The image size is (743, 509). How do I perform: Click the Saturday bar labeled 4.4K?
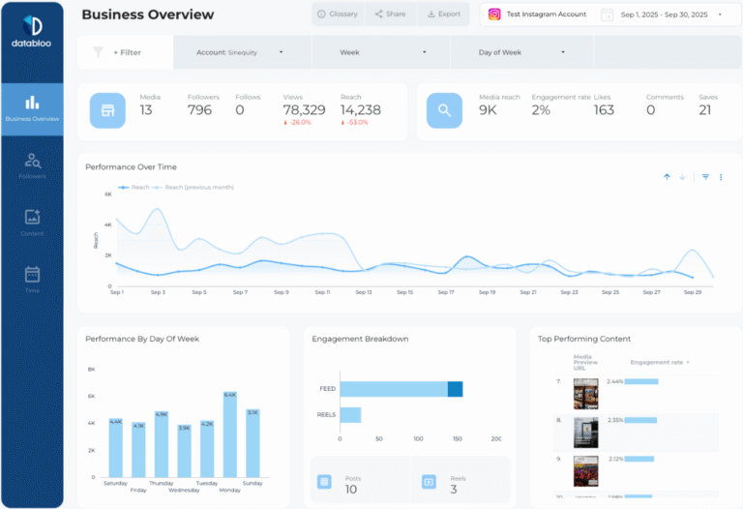tap(116, 447)
